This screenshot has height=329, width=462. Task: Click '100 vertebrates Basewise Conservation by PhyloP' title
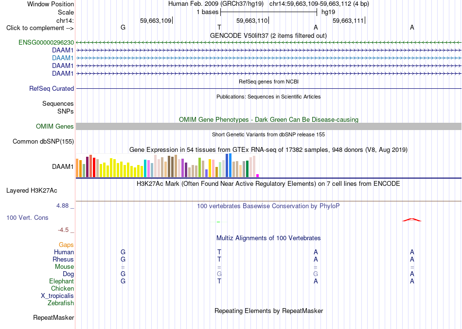click(x=268, y=206)
